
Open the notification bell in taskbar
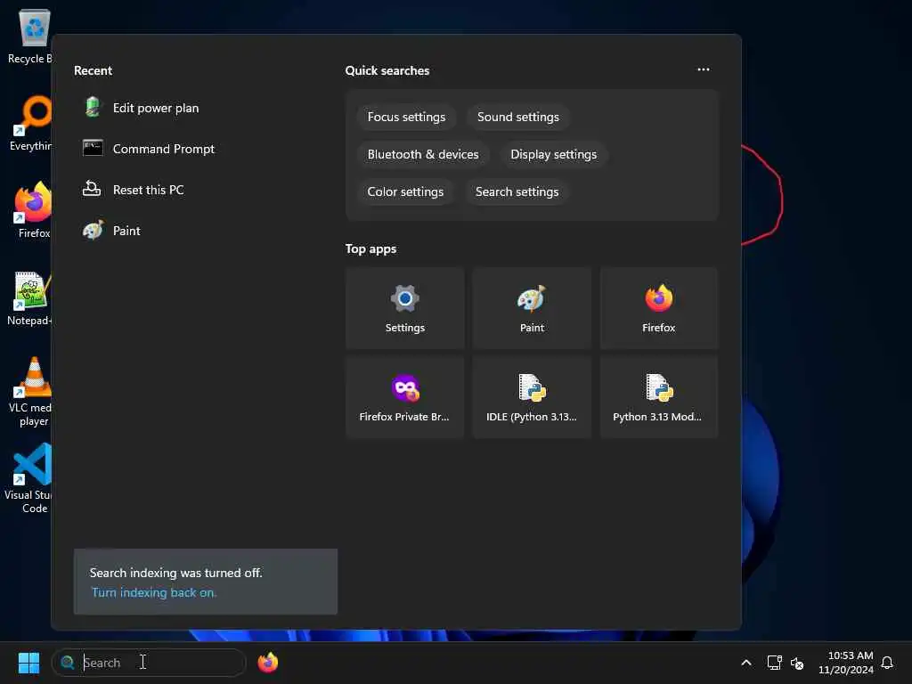point(887,663)
